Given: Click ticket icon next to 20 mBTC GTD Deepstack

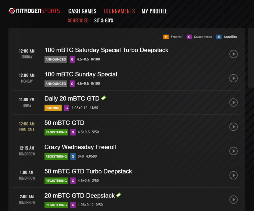Looking at the screenshot, I should [119, 195].
